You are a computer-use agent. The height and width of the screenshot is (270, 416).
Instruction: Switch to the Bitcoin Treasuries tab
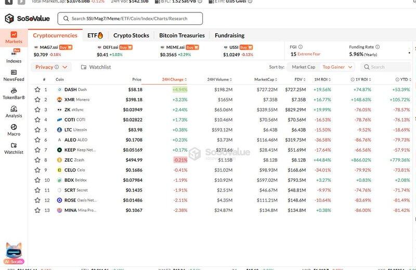pos(181,35)
